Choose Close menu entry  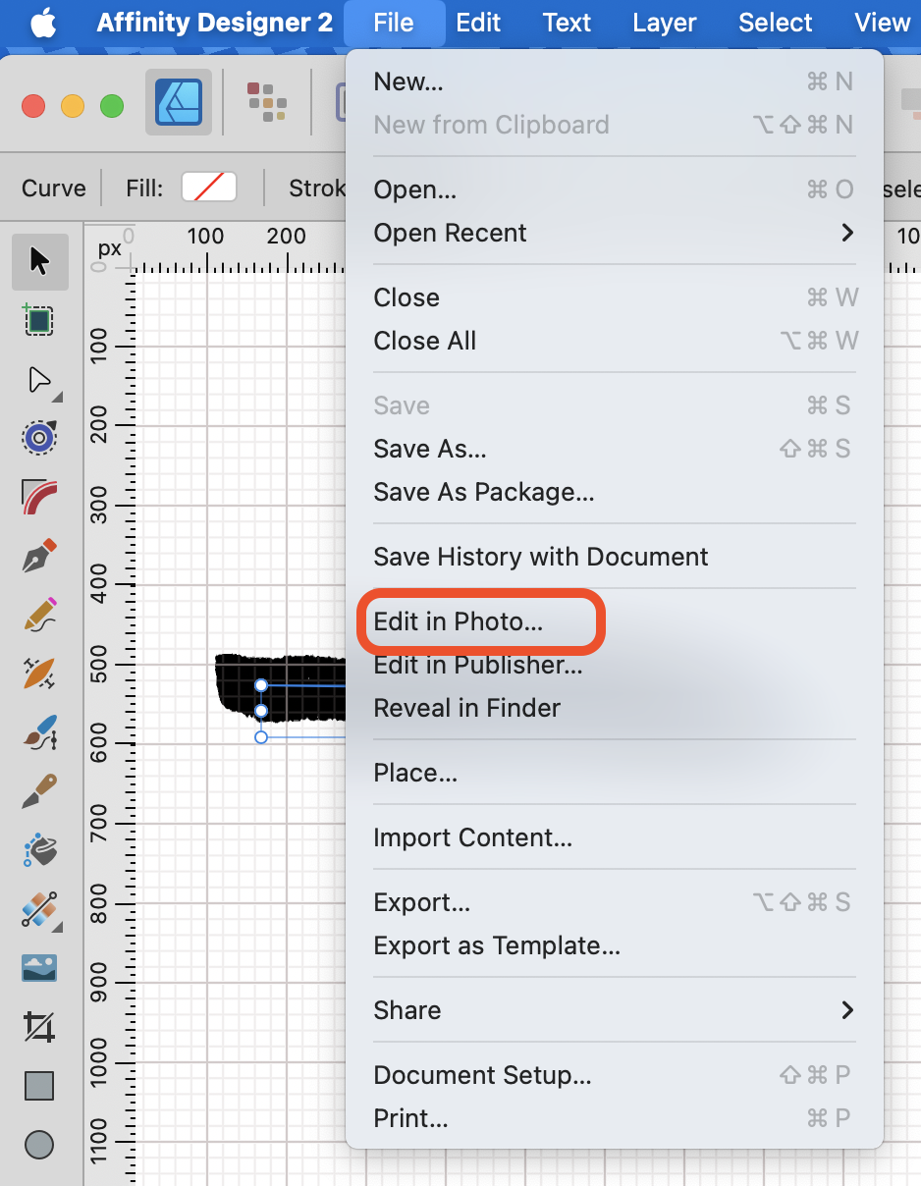(x=615, y=297)
